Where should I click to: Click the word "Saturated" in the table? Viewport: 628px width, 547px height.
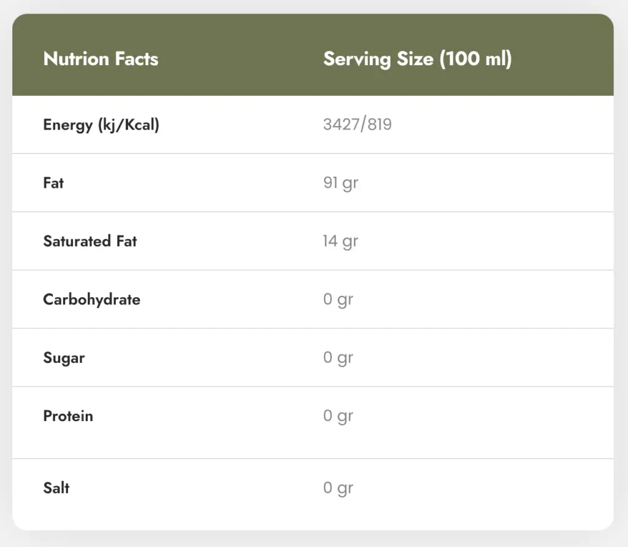[x=77, y=241]
